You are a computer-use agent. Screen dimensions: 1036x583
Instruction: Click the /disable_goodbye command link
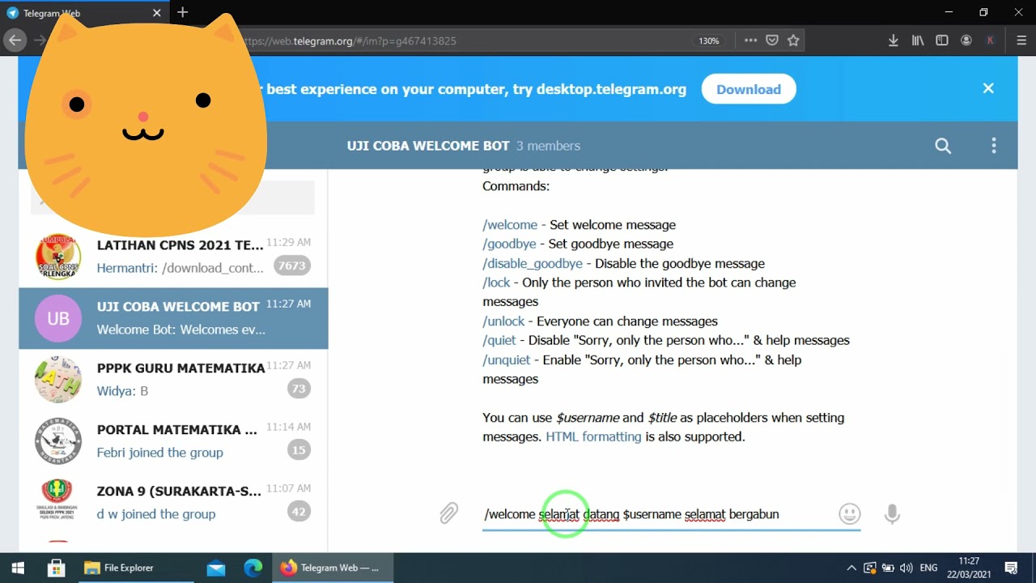(x=533, y=263)
